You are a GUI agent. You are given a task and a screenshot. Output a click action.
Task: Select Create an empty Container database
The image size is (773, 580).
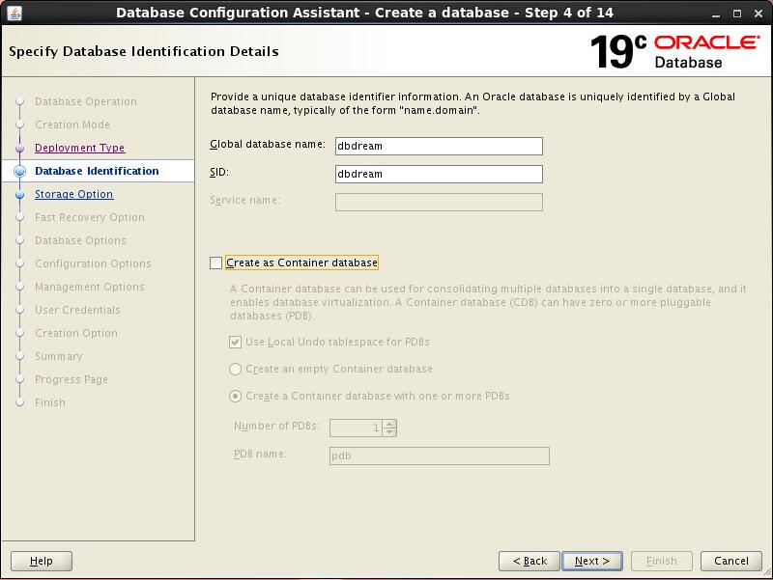tap(236, 369)
